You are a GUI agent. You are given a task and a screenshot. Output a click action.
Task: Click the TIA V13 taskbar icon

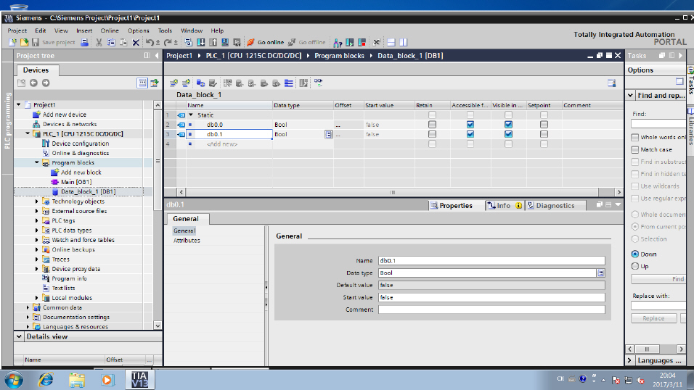tap(140, 379)
